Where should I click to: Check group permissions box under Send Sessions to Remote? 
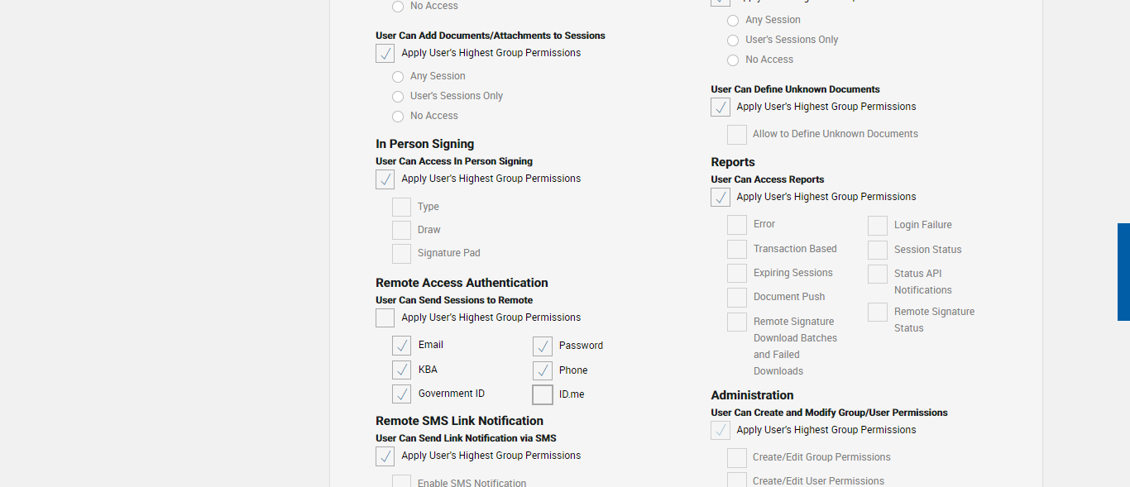pos(385,318)
